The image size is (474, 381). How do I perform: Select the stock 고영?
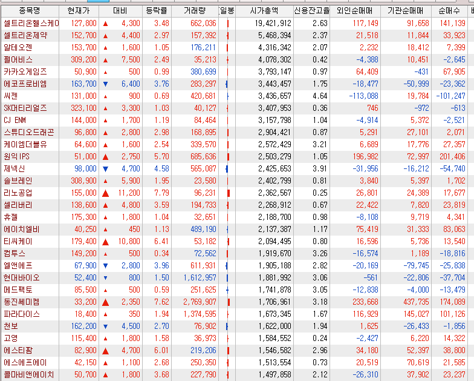pos(11,338)
